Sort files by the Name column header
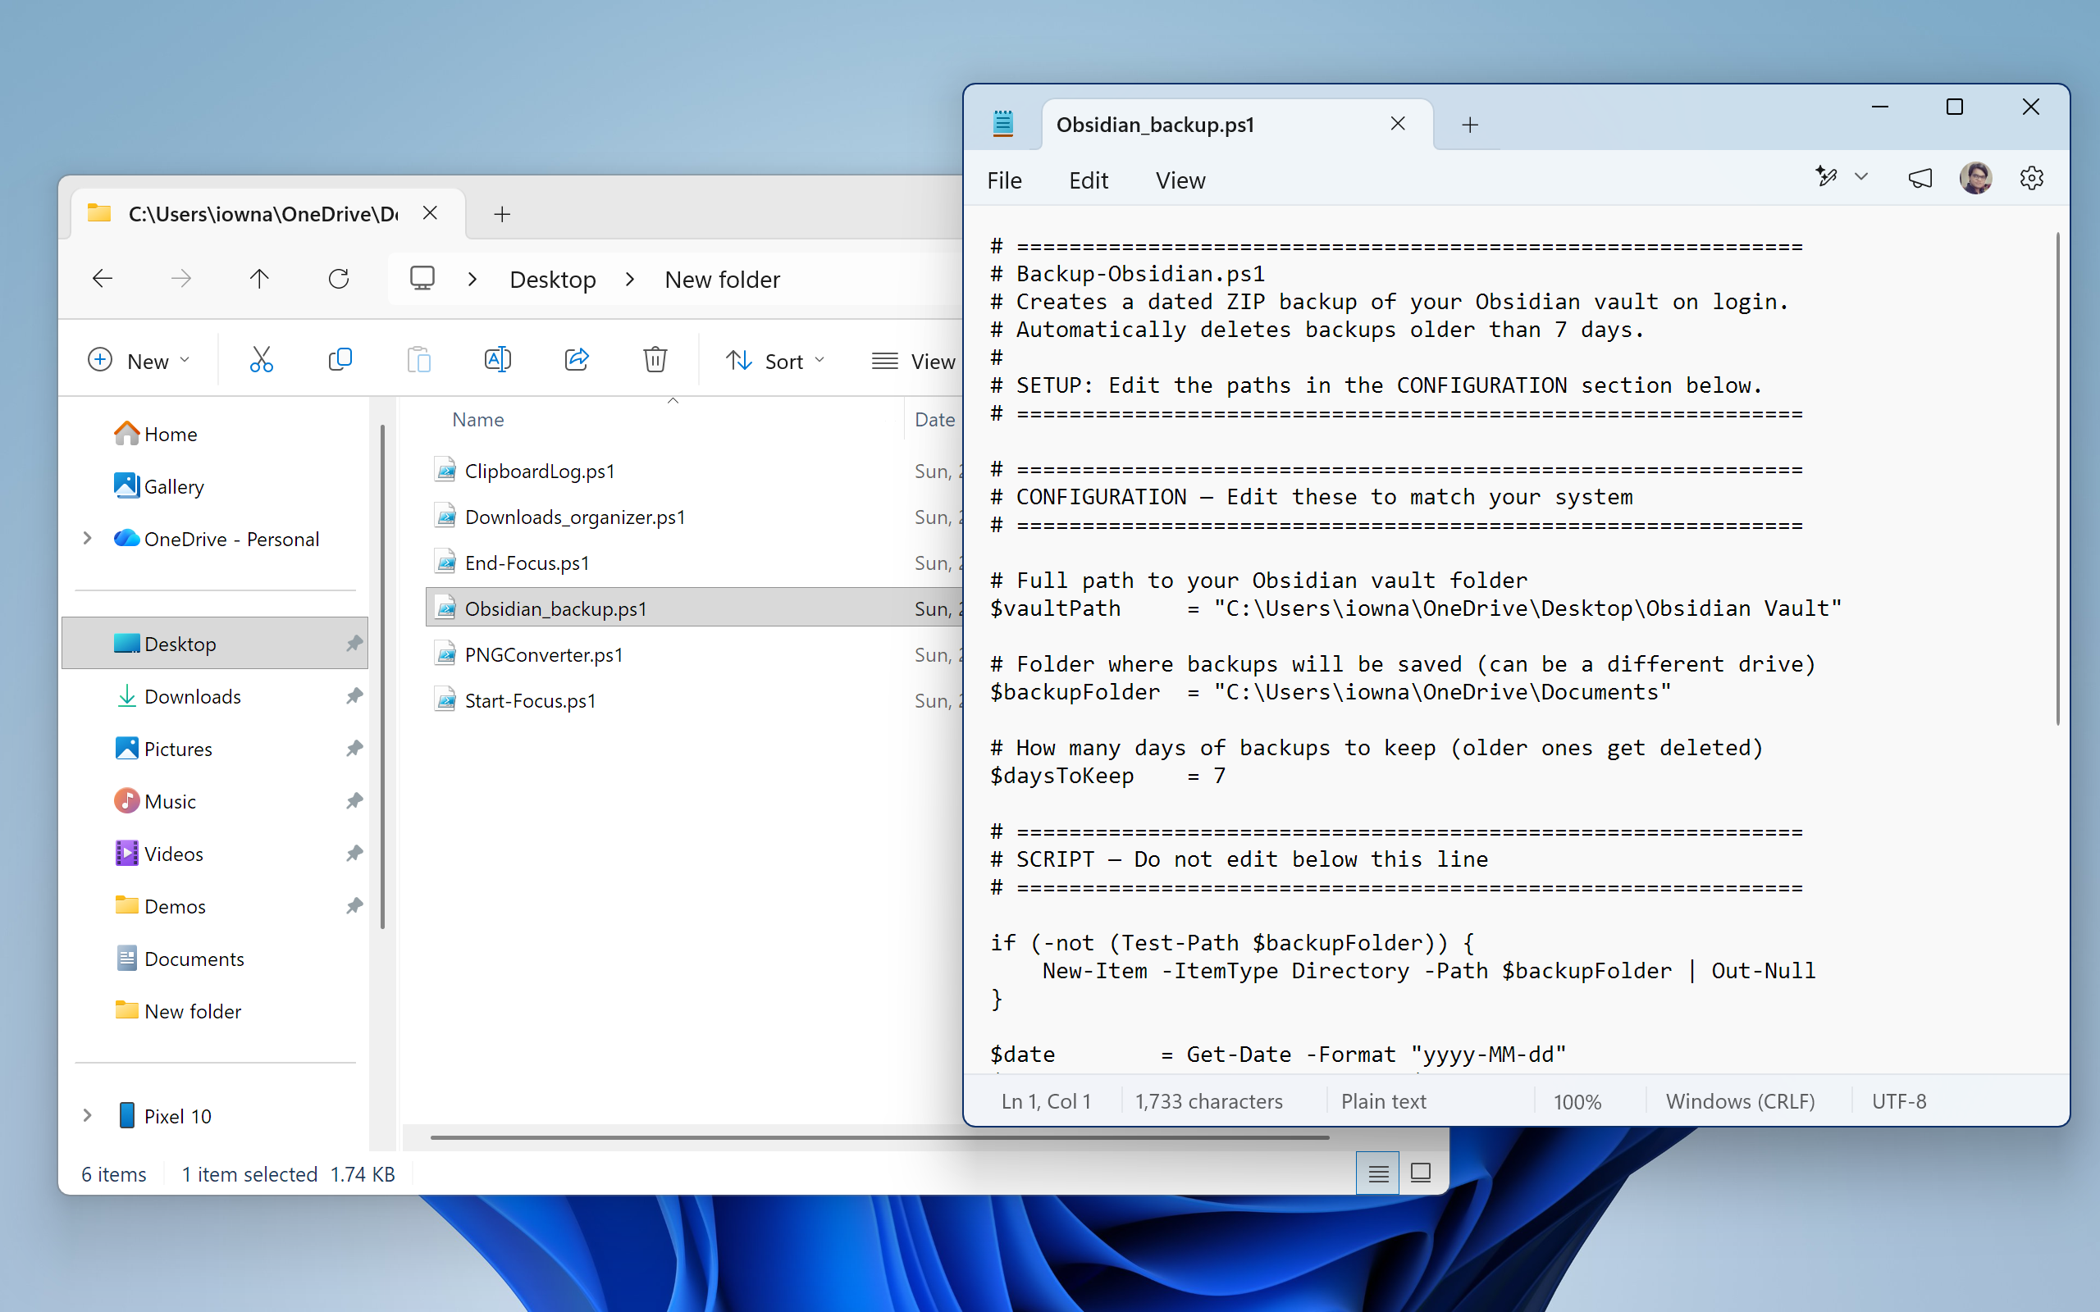2100x1312 pixels. 478,419
